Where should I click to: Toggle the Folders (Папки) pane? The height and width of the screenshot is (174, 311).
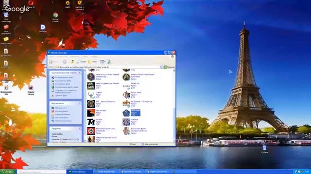pos(93,62)
